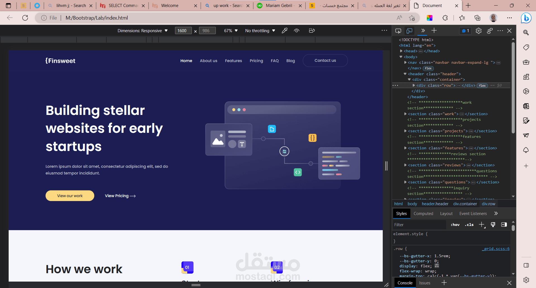The image size is (536, 288).
Task: Open device toolbar more options menu
Action: point(384,30)
